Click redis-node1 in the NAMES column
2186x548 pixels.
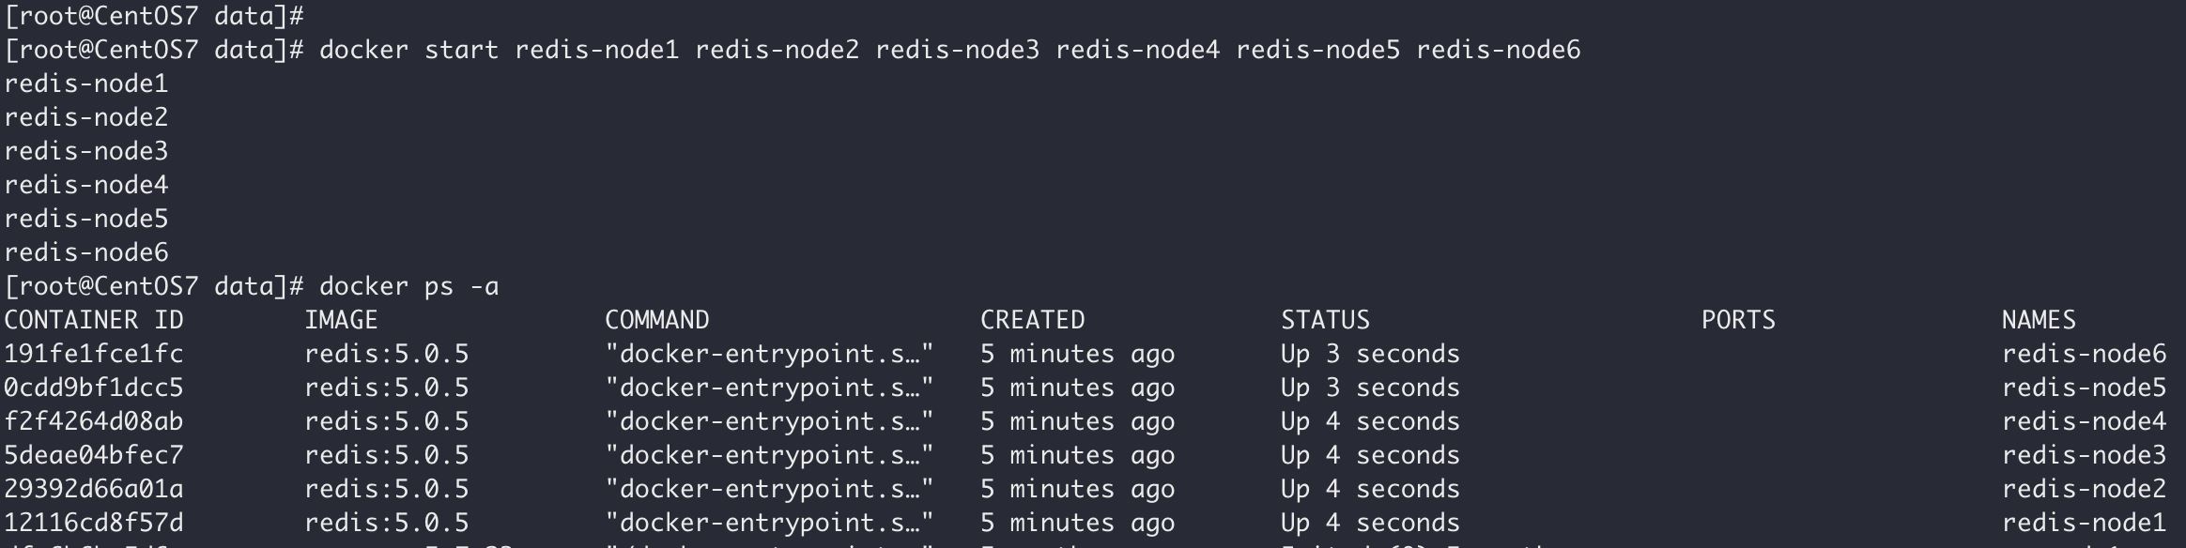(2084, 523)
